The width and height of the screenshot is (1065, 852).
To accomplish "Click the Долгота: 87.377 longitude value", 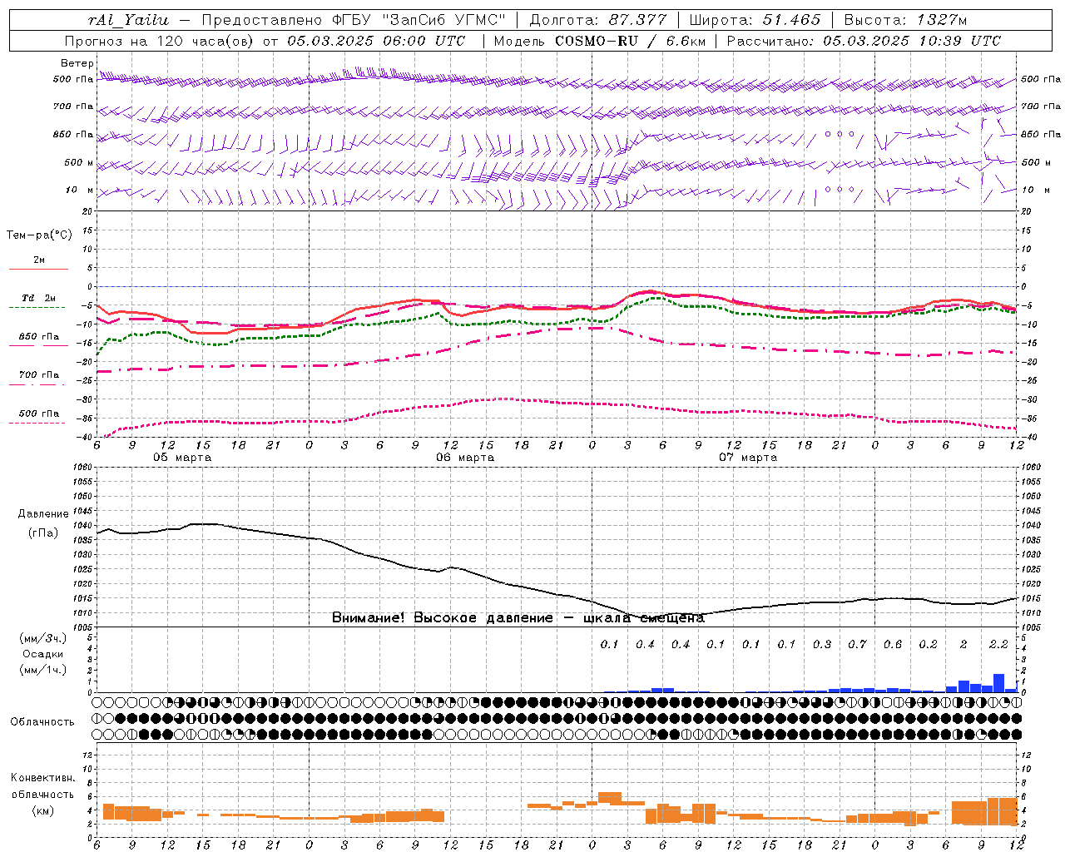I will (598, 20).
